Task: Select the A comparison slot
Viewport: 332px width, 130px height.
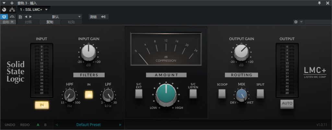Action: 38,125
